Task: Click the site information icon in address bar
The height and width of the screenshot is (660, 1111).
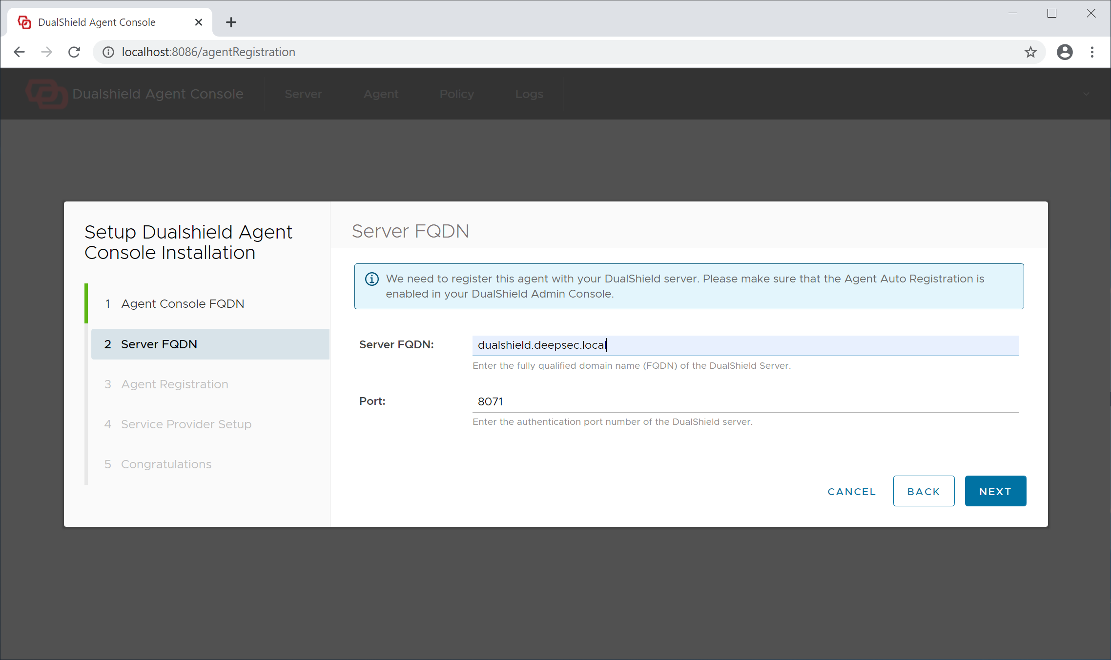Action: [108, 52]
